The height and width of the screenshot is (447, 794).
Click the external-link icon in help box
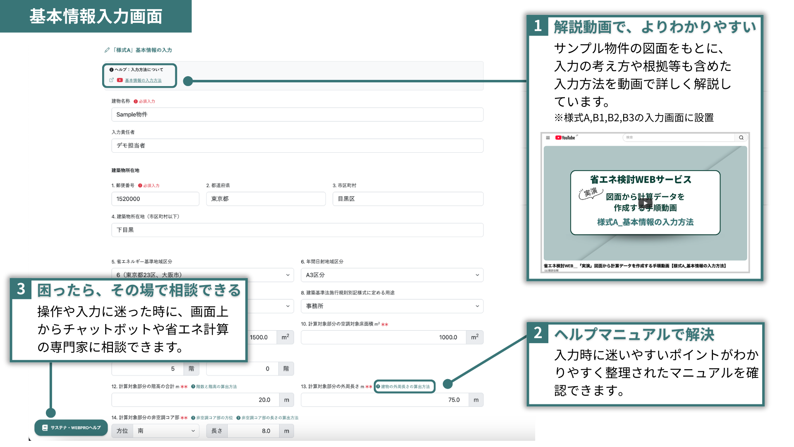point(111,80)
